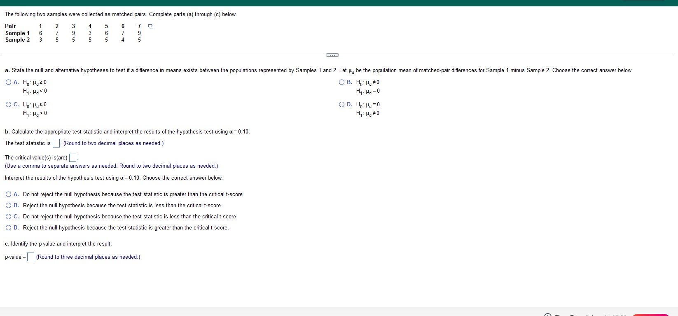Viewport: 678px width, 316px height.
Task: Choose interpretation D: reject, statistic is greater
Action: (x=9, y=227)
